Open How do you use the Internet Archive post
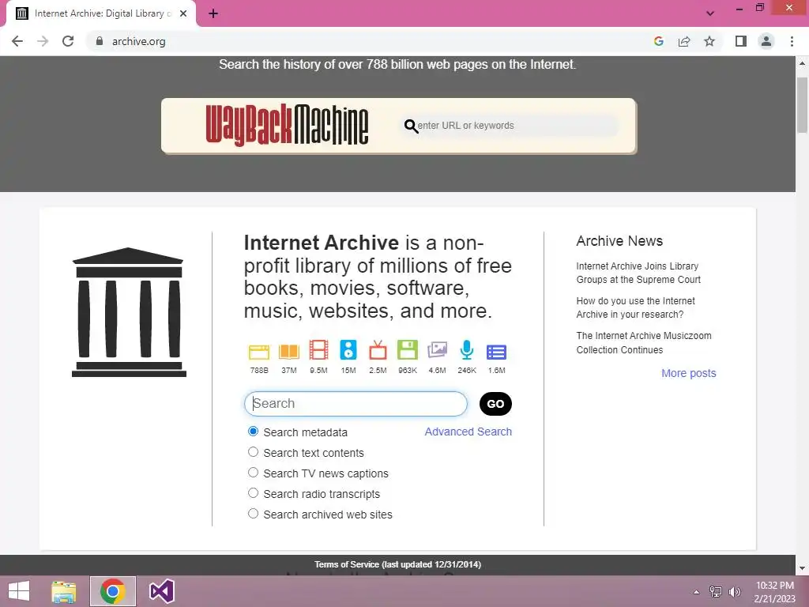Screen dimensions: 809x607 pos(636,307)
